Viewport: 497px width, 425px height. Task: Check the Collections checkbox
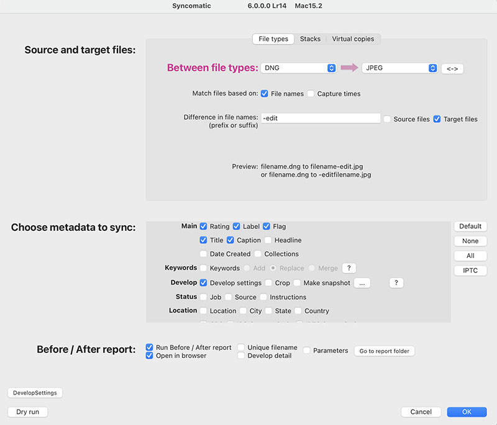point(258,254)
